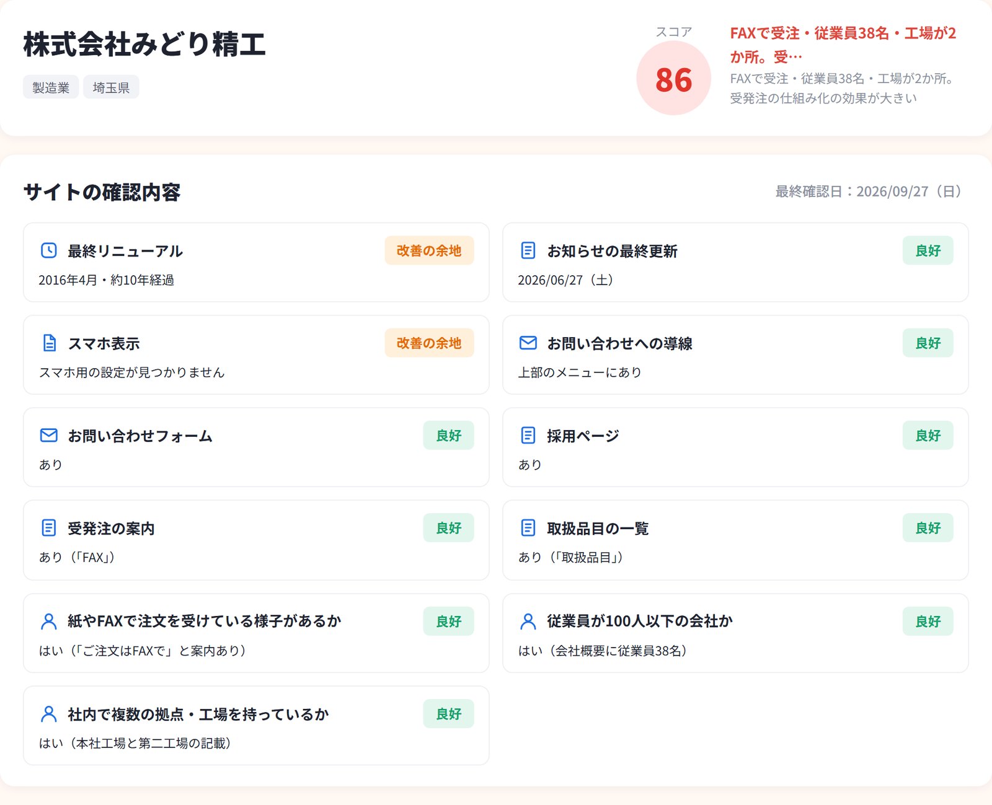Click the 改善の余地 badge on スマホ表示
Viewport: 992px width, 805px height.
pos(429,343)
